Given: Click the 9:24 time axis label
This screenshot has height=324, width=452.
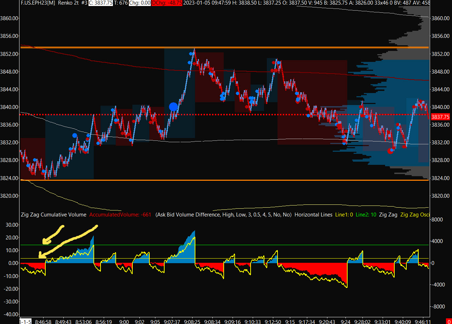Looking at the screenshot, I should pyautogui.click(x=345, y=322).
